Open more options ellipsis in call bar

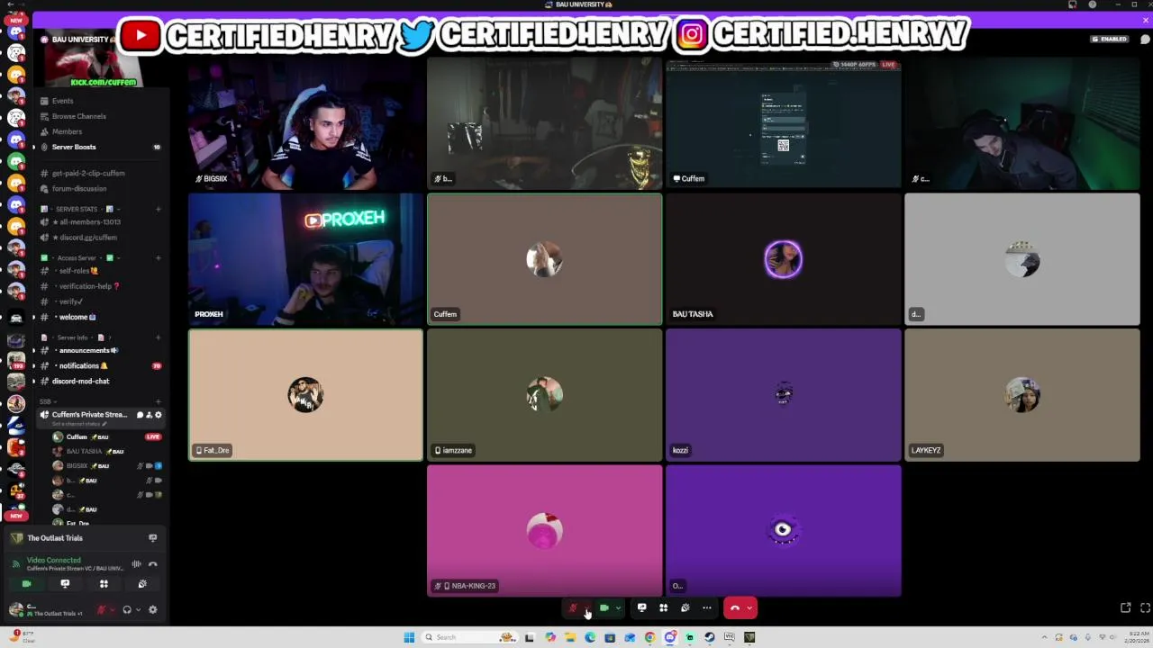[x=706, y=607]
